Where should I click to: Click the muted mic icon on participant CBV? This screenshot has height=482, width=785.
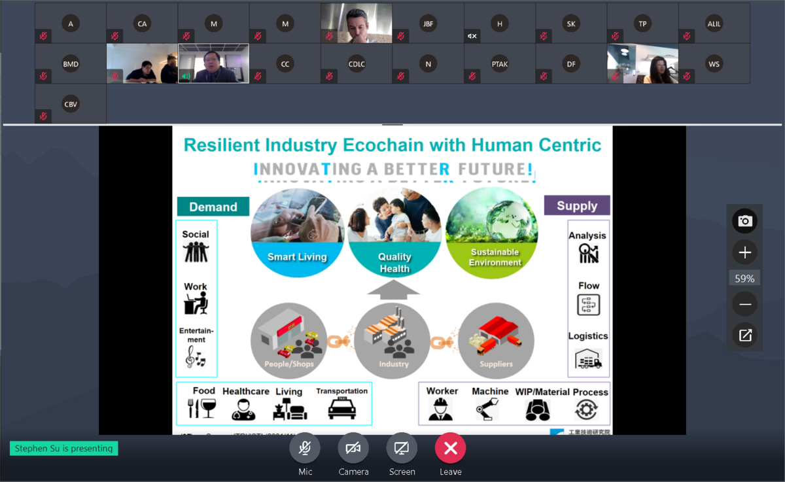[x=43, y=116]
